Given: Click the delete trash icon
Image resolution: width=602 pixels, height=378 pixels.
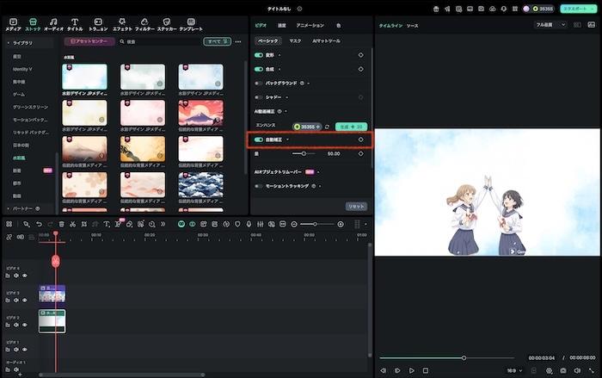Looking at the screenshot, I should pyautogui.click(x=61, y=224).
